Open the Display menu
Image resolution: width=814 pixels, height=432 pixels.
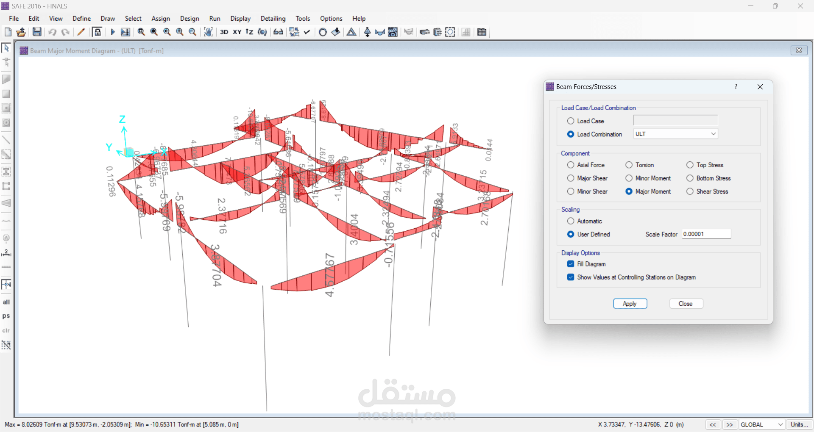(x=240, y=19)
